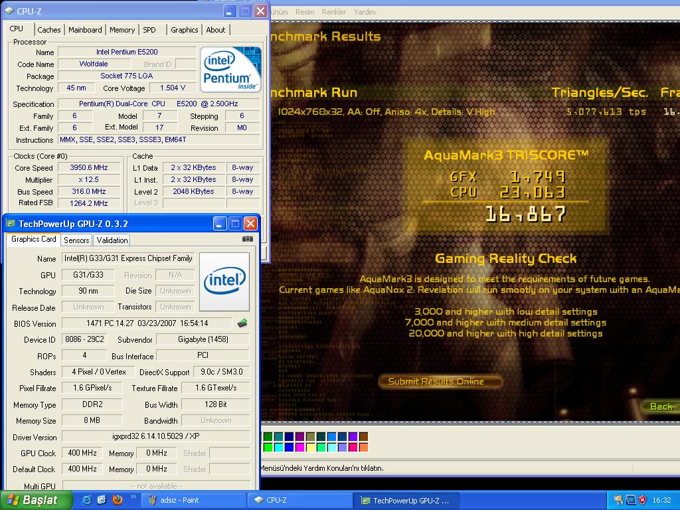This screenshot has height=510, width=680.
Task: Click the Rated FSB value 1264.2 MHz
Action: click(x=89, y=203)
